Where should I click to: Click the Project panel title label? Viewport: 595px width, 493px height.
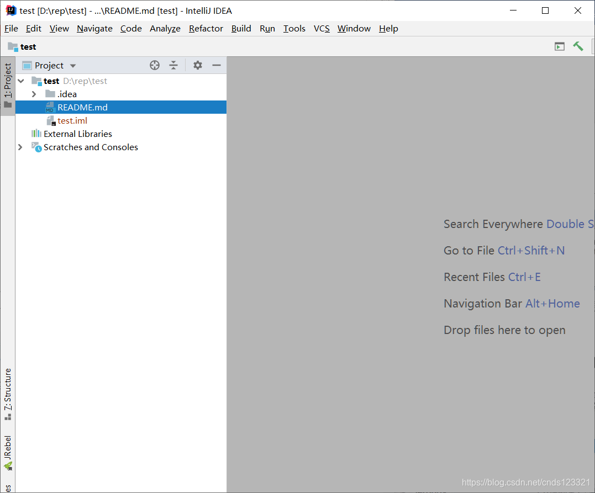[x=49, y=66]
